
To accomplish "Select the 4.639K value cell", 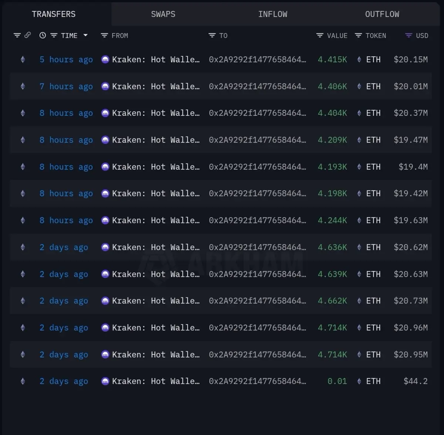I will tap(332, 274).
